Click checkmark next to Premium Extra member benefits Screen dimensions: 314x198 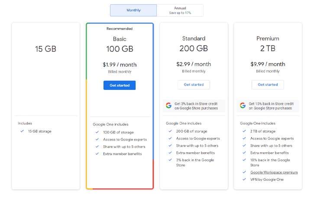coord(244,153)
